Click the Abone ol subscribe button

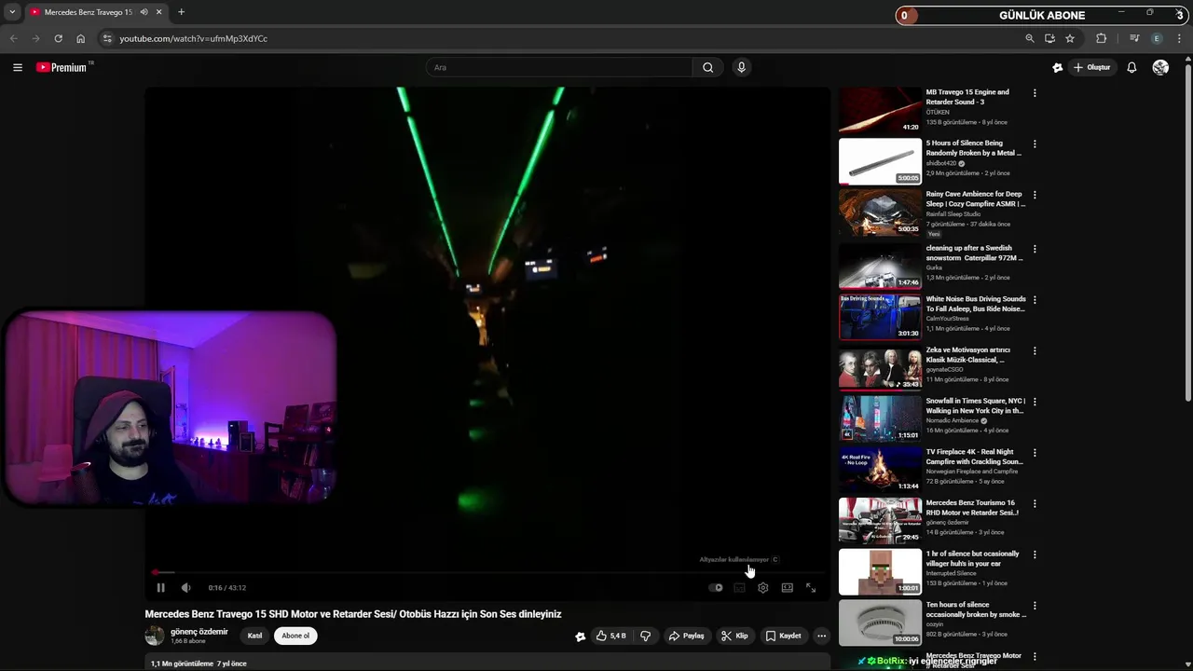pyautogui.click(x=295, y=636)
